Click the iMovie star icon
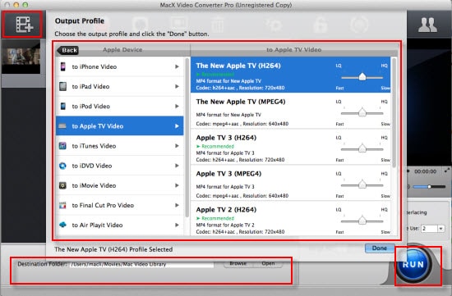This screenshot has width=452, height=296. pos(62,185)
